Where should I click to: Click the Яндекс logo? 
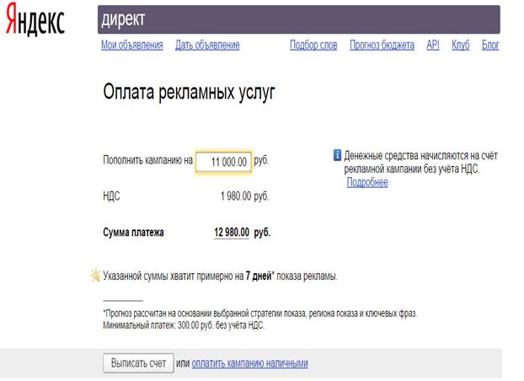pyautogui.click(x=35, y=19)
